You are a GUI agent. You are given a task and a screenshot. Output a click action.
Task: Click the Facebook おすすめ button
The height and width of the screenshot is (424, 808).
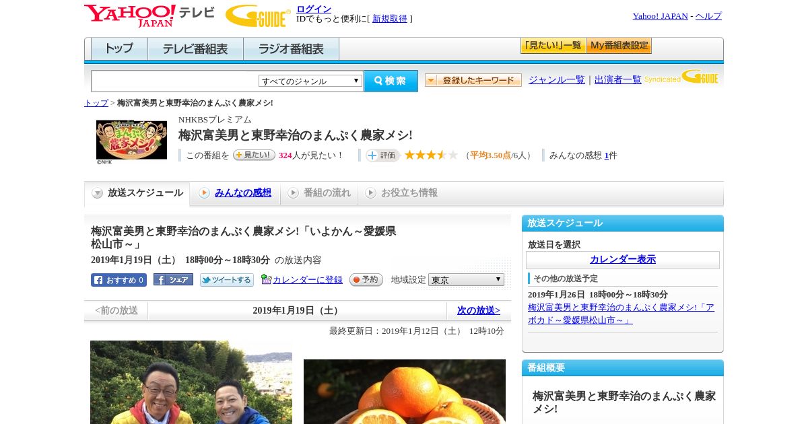(119, 280)
